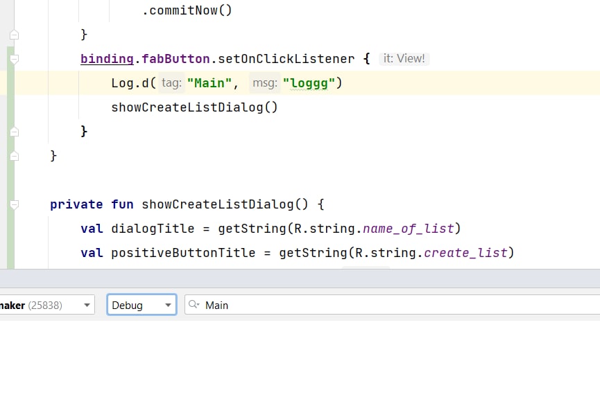Click fold end marker closing the setOnClickListener block
Viewport: 600px width, 406px height.
pos(14,132)
